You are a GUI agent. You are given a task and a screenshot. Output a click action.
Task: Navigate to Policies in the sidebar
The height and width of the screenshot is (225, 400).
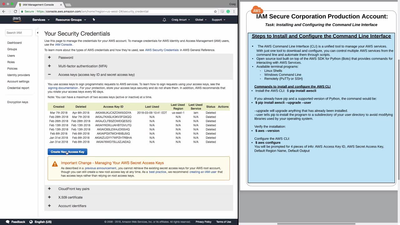point(12,69)
